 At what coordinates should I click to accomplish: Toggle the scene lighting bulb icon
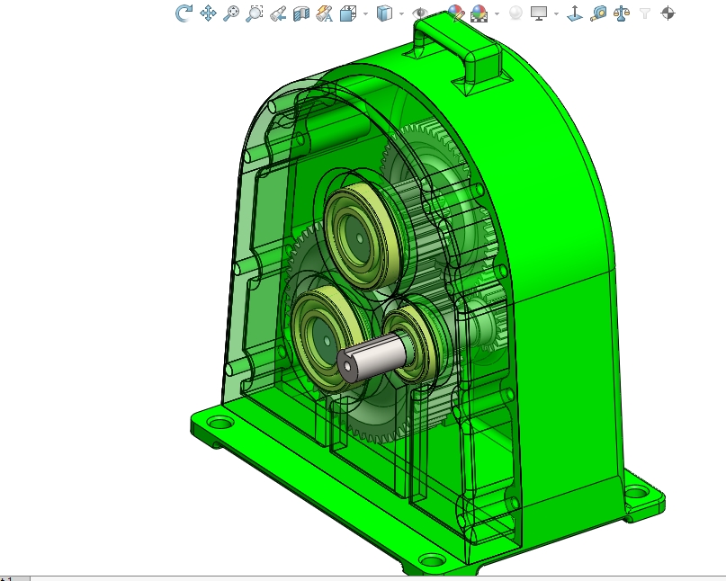point(515,13)
